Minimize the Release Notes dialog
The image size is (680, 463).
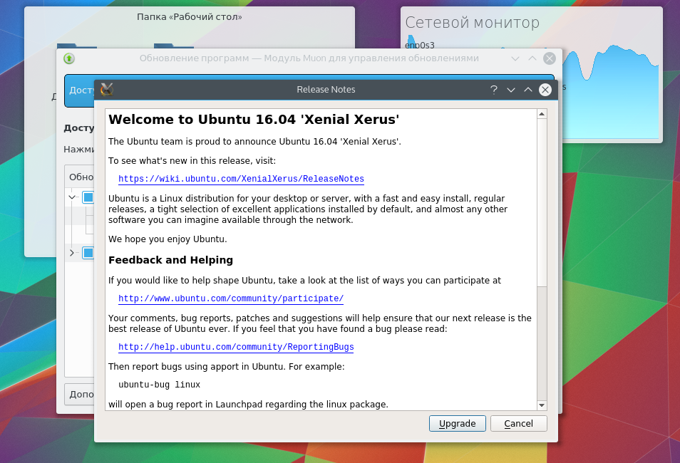tap(510, 90)
